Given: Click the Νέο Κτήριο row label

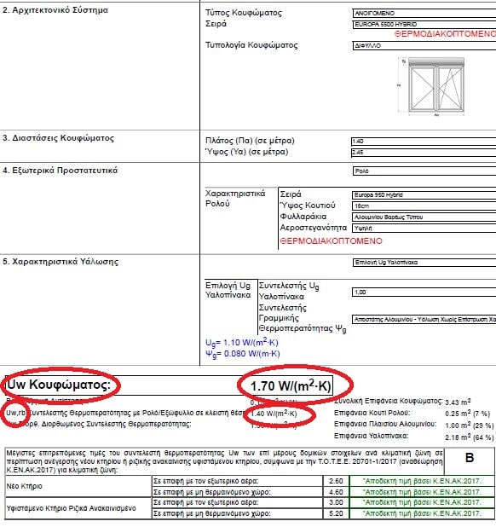Looking at the screenshot, I should 24,486.
